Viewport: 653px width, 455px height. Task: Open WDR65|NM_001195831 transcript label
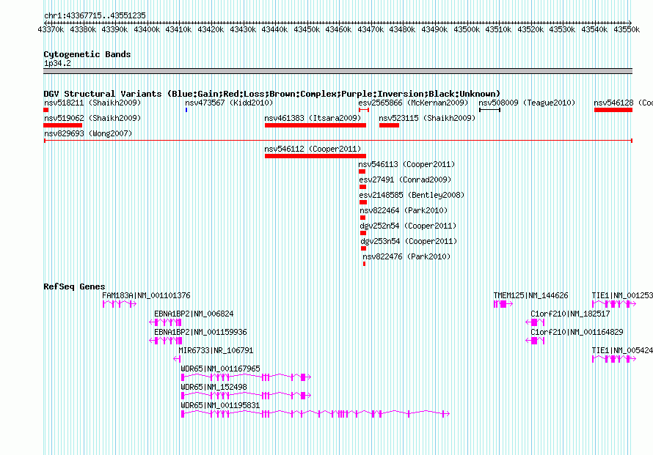pyautogui.click(x=220, y=405)
